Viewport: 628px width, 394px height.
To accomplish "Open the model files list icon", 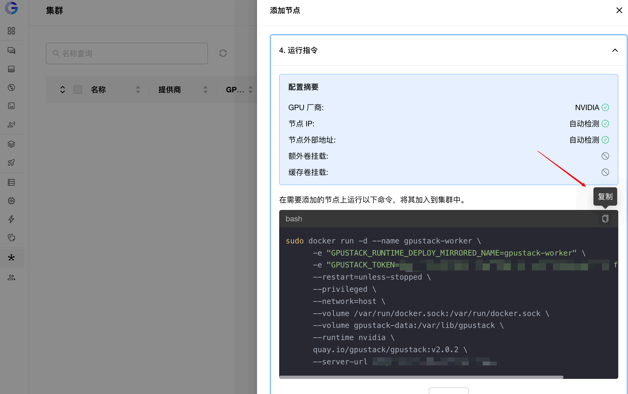I will click(x=11, y=182).
